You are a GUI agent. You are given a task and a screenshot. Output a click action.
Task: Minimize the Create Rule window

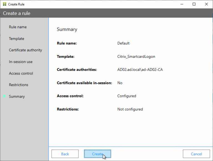[x=182, y=4]
